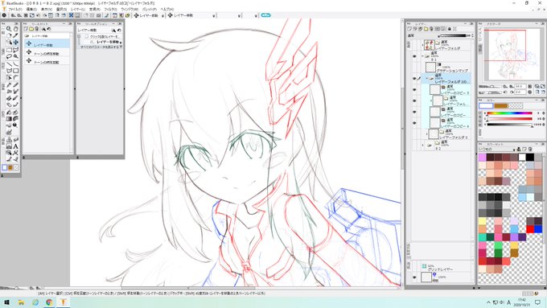Hide the nested レイヤーフォル... folder layer
This screenshot has height=308, width=547.
pyautogui.click(x=414, y=101)
